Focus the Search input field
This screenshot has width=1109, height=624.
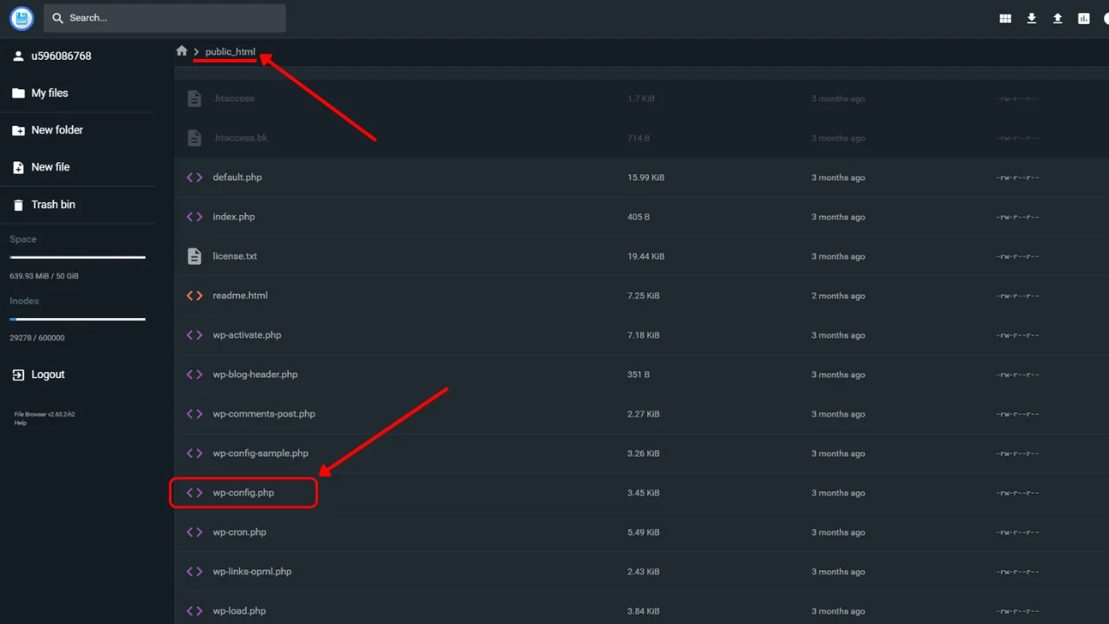(x=165, y=17)
